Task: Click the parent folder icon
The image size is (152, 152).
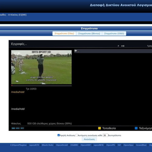Action: pyautogui.click(x=76, y=51)
